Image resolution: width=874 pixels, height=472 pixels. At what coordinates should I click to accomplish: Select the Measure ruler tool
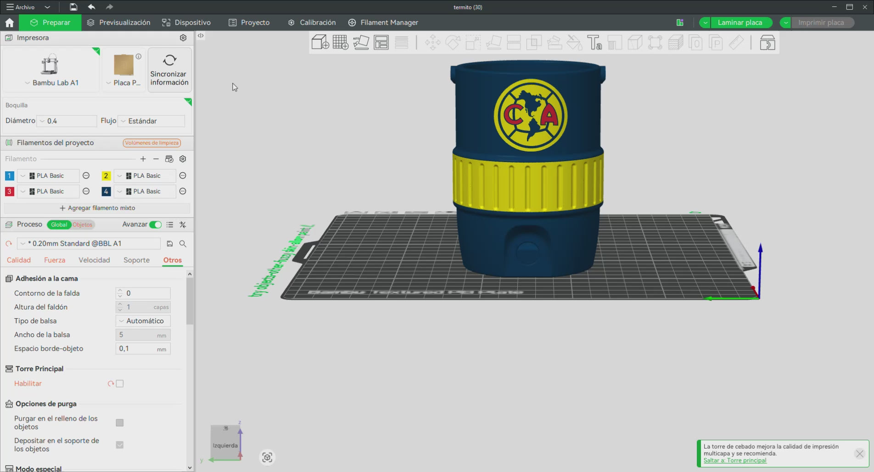[736, 43]
